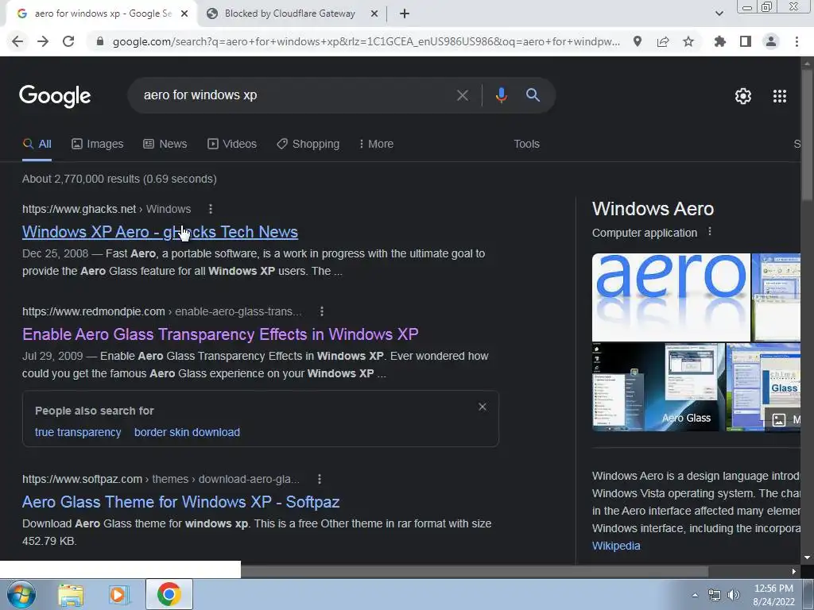Close the Blocked by Cloudflare Gateway tab

(374, 14)
